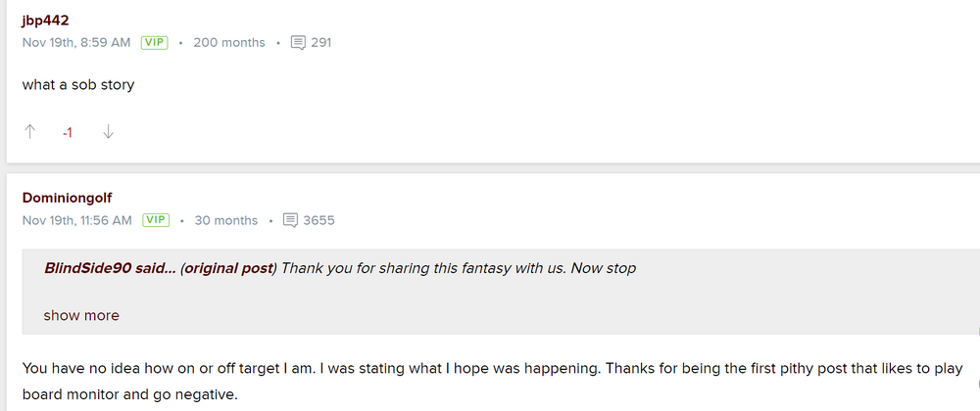Follow the (original post) link
The height and width of the screenshot is (411, 980).
(228, 268)
